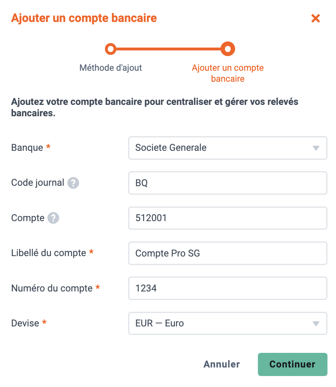Click the Méthode d'ajout step circle
Image resolution: width=336 pixels, height=387 pixels.
pyautogui.click(x=110, y=49)
